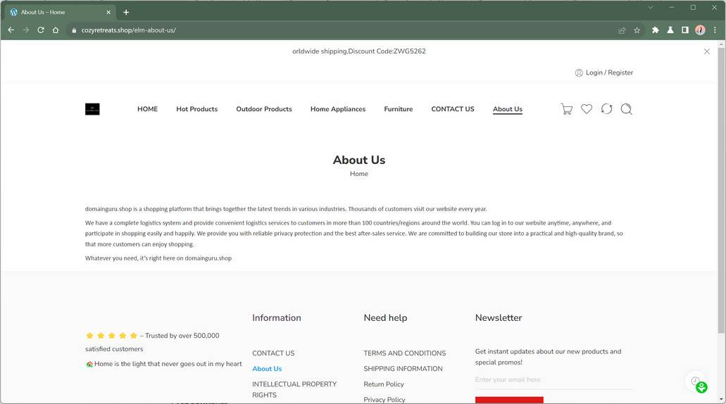Dismiss the discount code announcement bar
The height and width of the screenshot is (404, 726).
point(706,51)
